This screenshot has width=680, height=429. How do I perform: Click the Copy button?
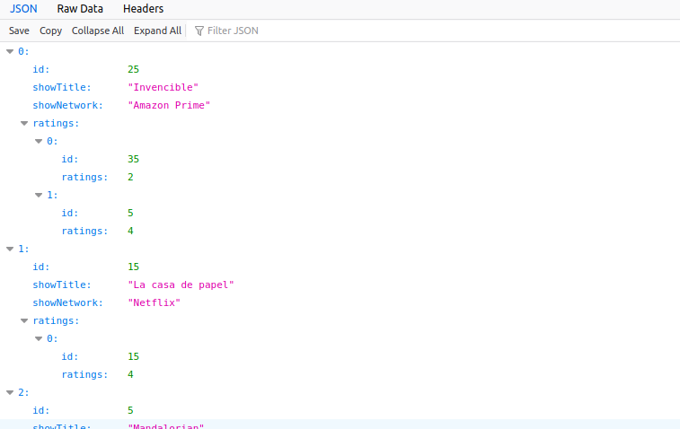(50, 31)
